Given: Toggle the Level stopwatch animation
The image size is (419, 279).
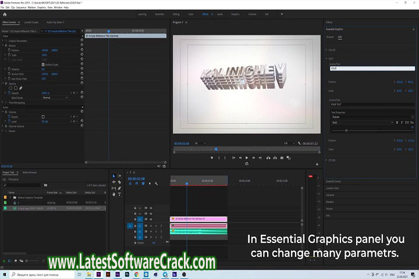Looking at the screenshot, I should 9,121.
